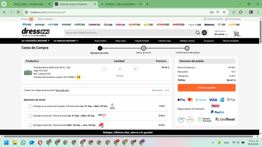
Task: Open the outletinn store logo
Action: tap(234, 24)
